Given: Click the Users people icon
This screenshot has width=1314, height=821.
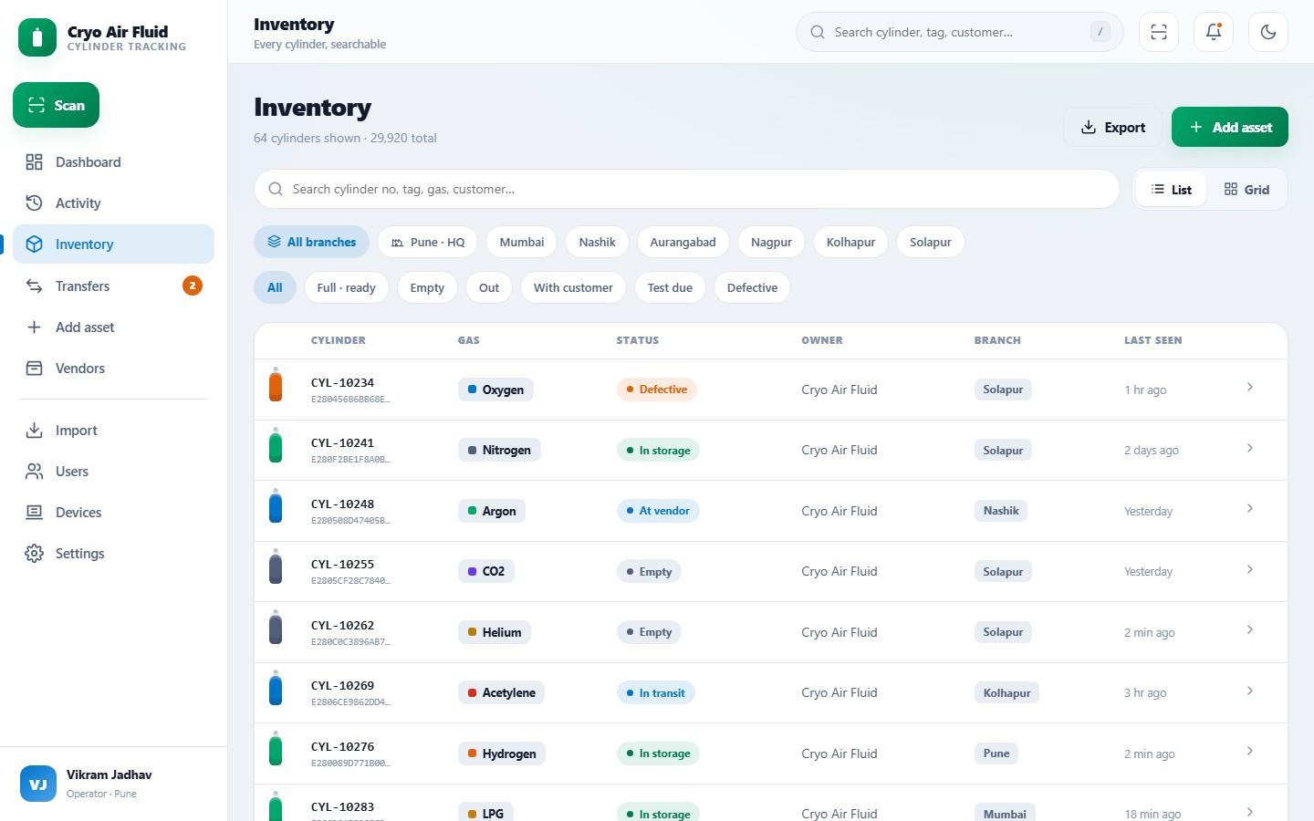Looking at the screenshot, I should coord(35,472).
